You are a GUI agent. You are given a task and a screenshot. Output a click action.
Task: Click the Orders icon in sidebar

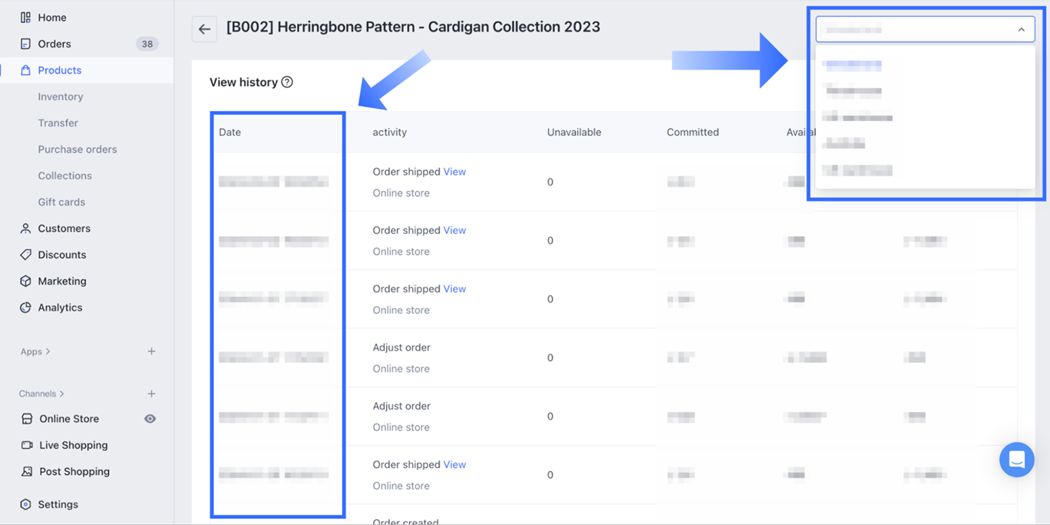25,44
